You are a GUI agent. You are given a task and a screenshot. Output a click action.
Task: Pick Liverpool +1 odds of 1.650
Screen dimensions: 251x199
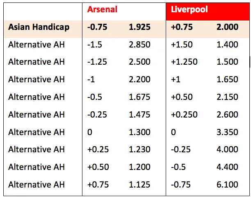coord(228,79)
